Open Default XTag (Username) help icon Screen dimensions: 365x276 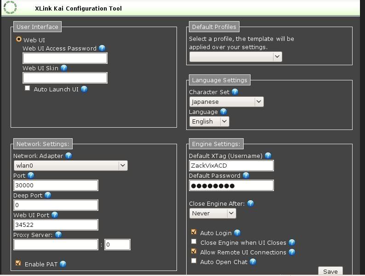268,156
